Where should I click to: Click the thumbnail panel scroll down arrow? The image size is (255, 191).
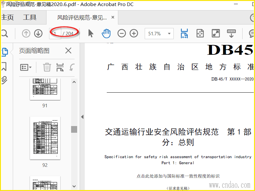click(74, 186)
